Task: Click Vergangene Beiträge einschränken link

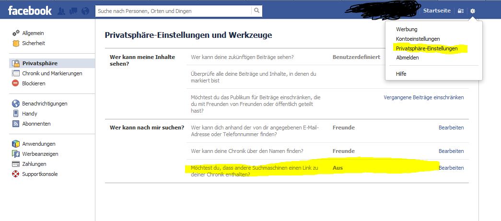Action: [424, 97]
